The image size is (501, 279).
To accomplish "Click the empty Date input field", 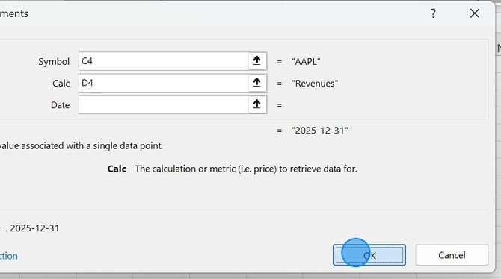I will pyautogui.click(x=163, y=104).
